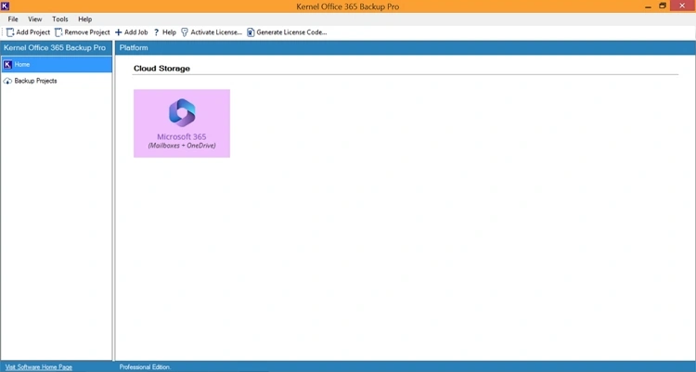This screenshot has width=696, height=372.
Task: Click the Cloud Storage heading
Action: click(161, 69)
